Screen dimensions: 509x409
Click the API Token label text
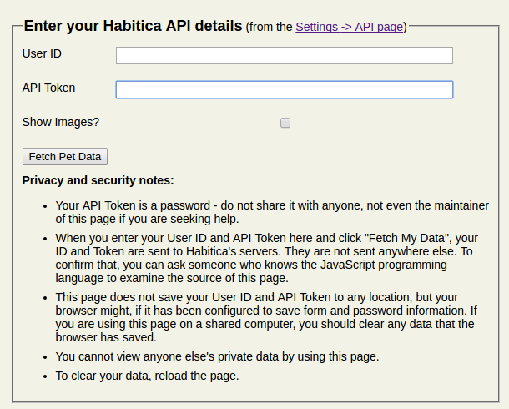click(x=48, y=88)
